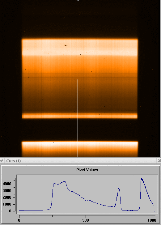Click the bright band at the image bottom
161x225 pixels.
[x=80, y=149]
